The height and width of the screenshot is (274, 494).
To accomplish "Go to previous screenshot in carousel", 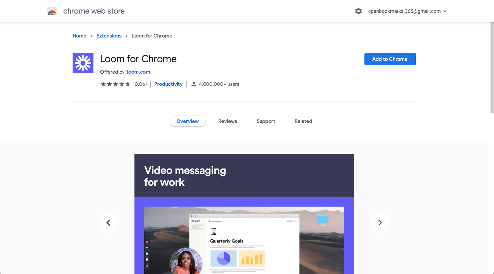I will [108, 223].
